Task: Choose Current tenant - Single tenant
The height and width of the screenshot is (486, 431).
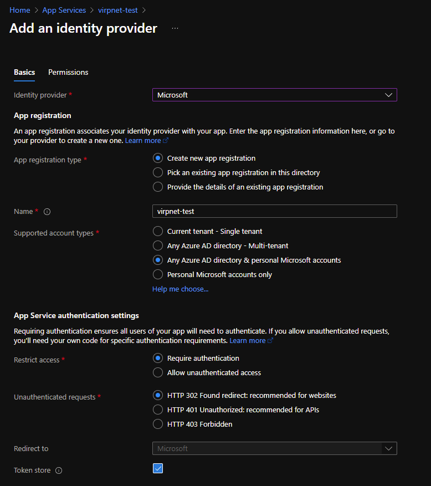Action: point(158,231)
